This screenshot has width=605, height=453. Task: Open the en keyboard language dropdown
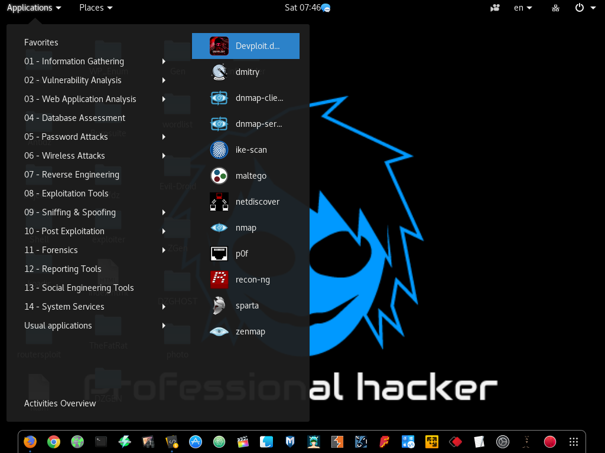pos(523,8)
